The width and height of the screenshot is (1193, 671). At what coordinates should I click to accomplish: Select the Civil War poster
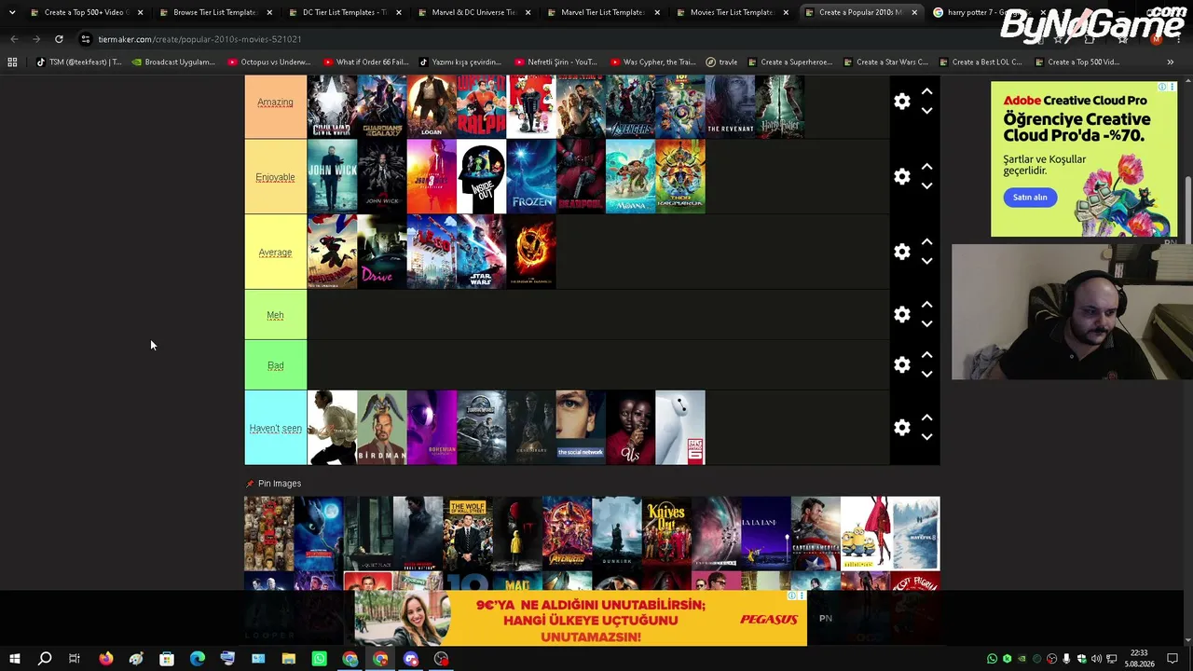pos(332,106)
